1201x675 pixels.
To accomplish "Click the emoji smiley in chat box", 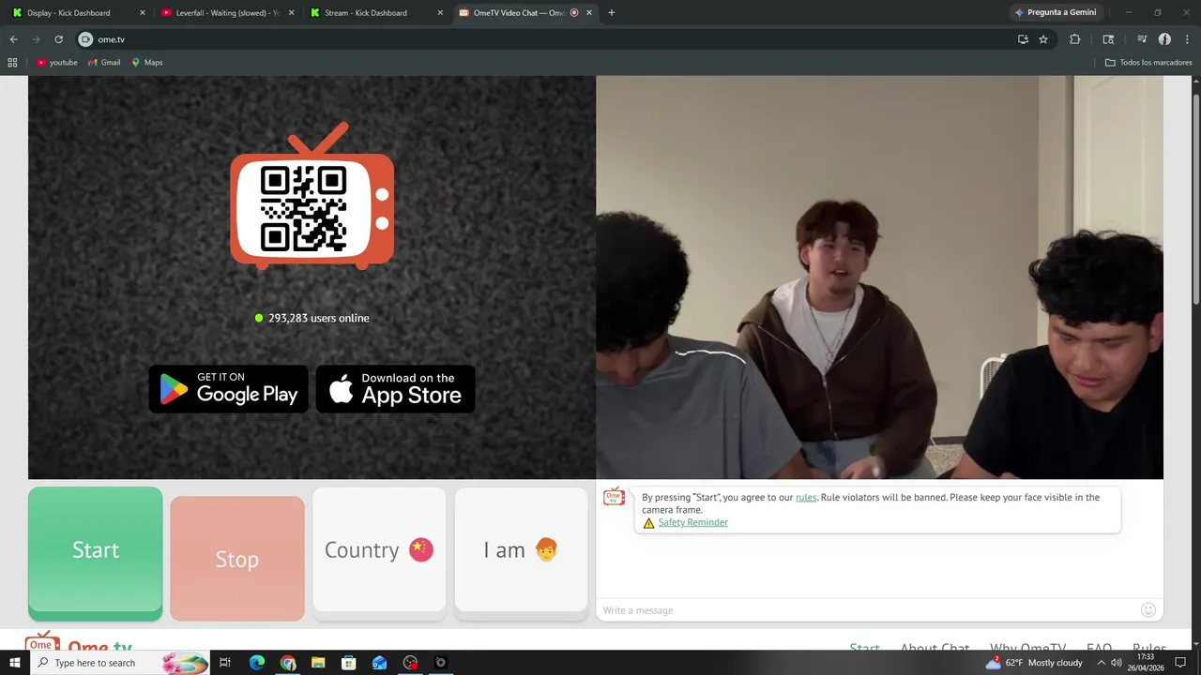I will tap(1148, 610).
